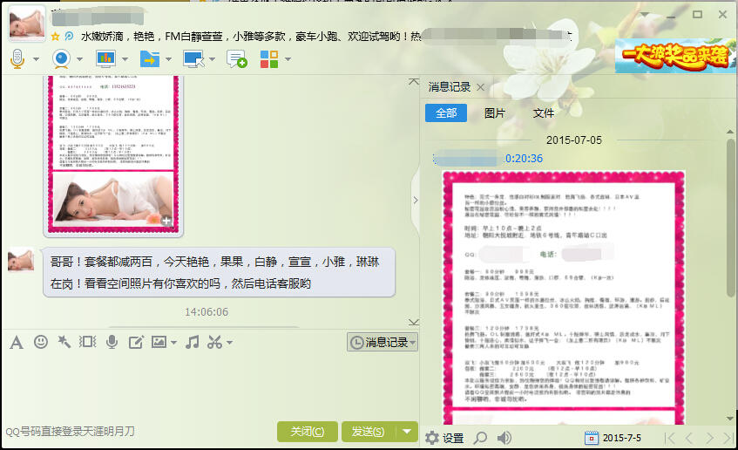This screenshot has height=450, width=738.
Task: Click the 0:20:36 message timestamp
Action: (524, 159)
